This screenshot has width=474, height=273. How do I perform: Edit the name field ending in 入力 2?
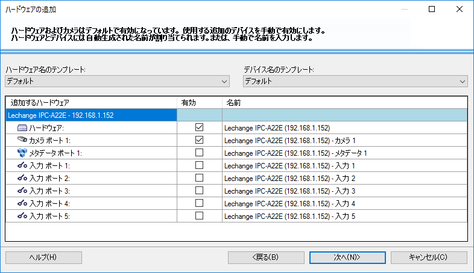click(x=344, y=179)
